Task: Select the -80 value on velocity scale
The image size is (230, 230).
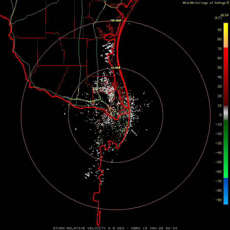Action: [218, 191]
